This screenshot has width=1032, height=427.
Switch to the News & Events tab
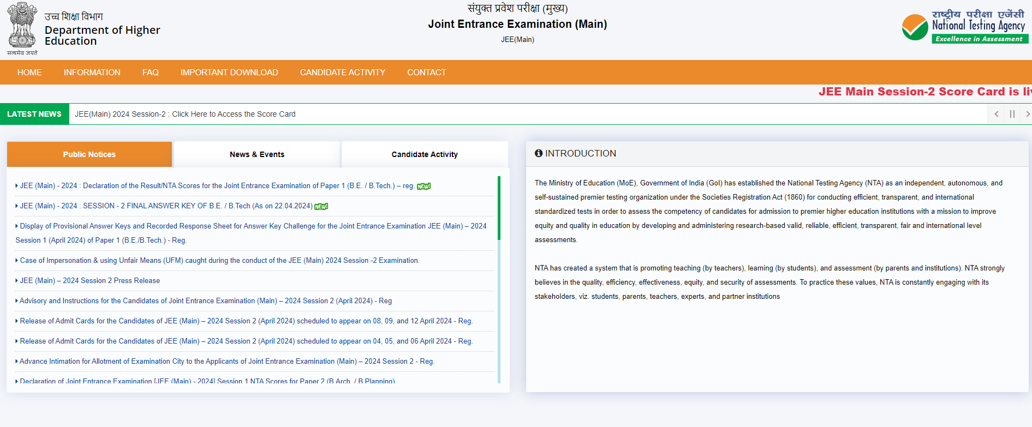tap(257, 154)
